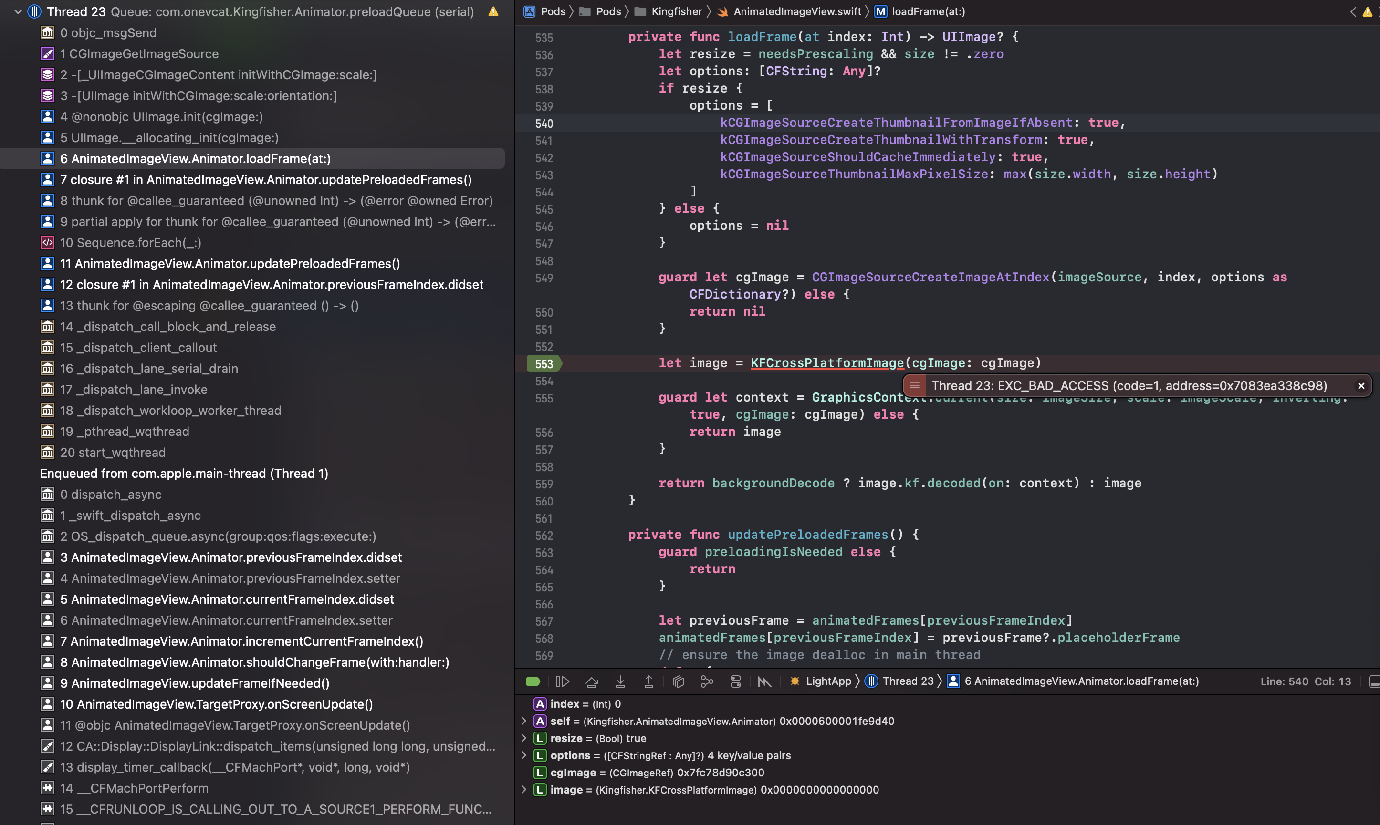
Task: Click the Step Out icon
Action: point(649,681)
